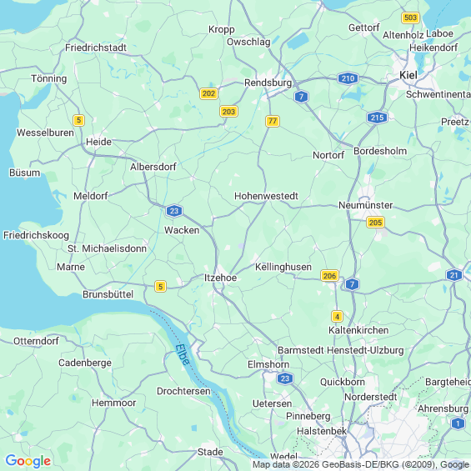Viewport: 471px width, 471px height.
Task: Select the Rendsburg town label
Action: click(268, 83)
